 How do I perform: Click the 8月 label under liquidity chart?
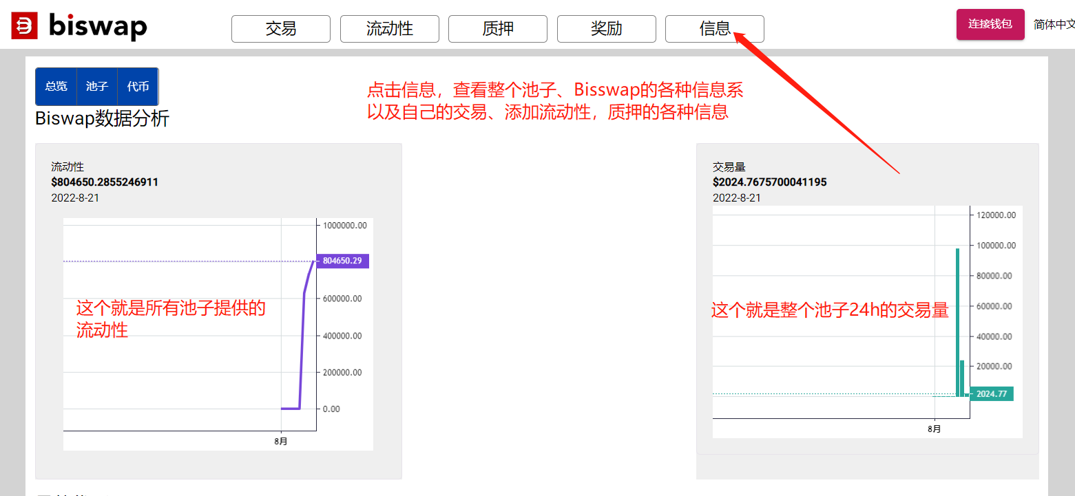pos(281,441)
